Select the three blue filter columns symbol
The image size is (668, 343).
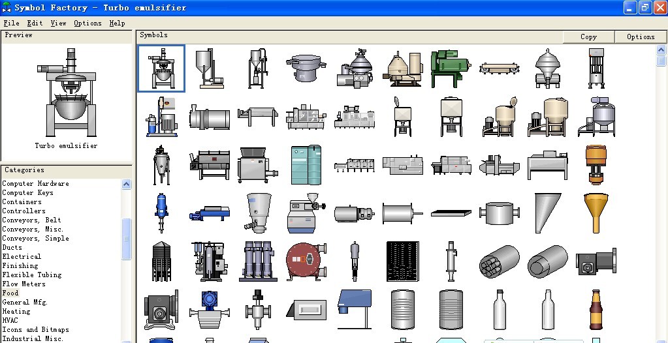tap(258, 261)
